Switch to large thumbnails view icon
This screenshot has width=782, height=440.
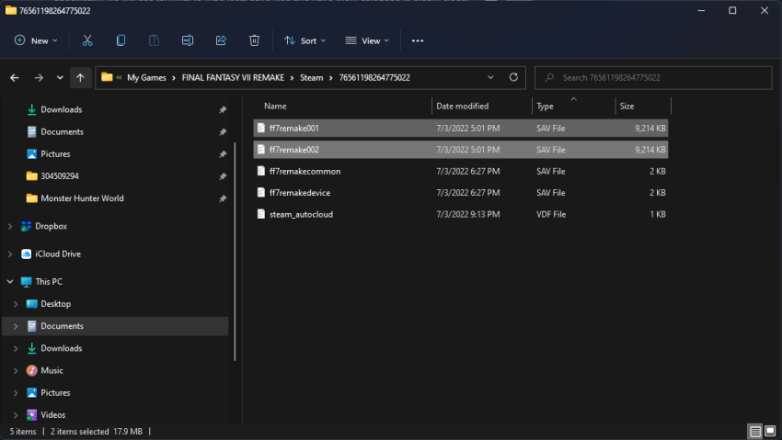point(770,431)
